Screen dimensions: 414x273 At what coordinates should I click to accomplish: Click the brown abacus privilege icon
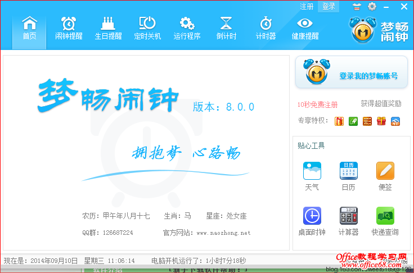(x=367, y=121)
